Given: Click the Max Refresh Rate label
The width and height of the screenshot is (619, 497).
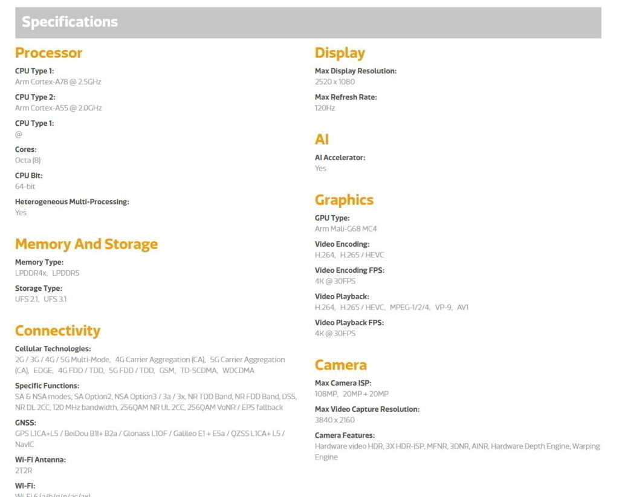Looking at the screenshot, I should pyautogui.click(x=346, y=97).
